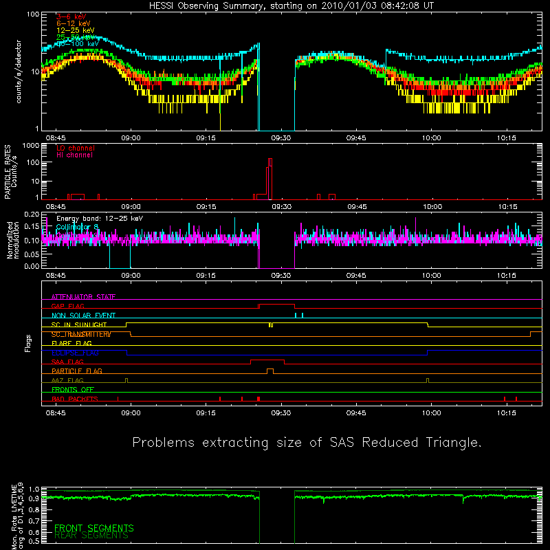Image resolution: width=550 pixels, height=550 pixels.
Task: Select the PARTICLE_FLAG label
Action: pos(77,371)
